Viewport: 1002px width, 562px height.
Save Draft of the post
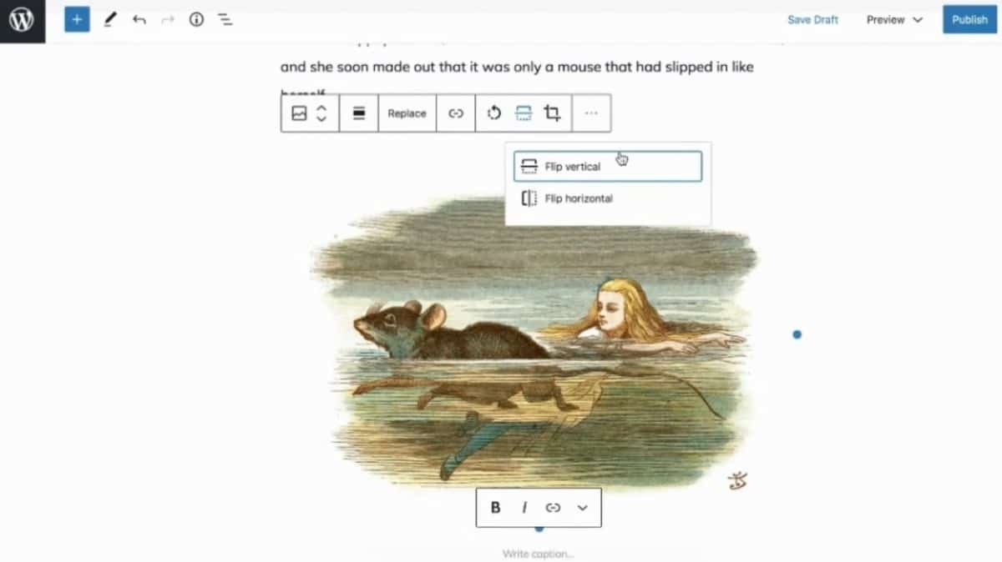812,20
